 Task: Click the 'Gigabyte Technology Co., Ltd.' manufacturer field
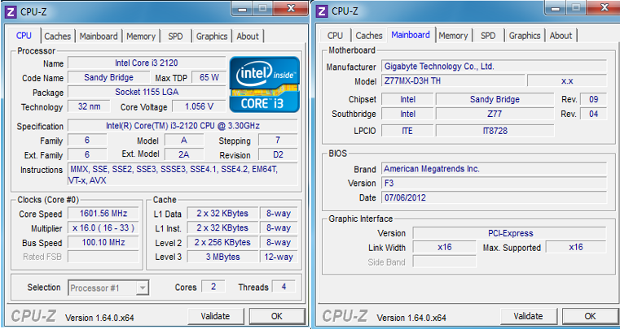coord(495,67)
